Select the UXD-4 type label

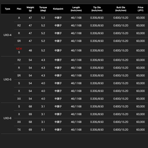[7, 35]
